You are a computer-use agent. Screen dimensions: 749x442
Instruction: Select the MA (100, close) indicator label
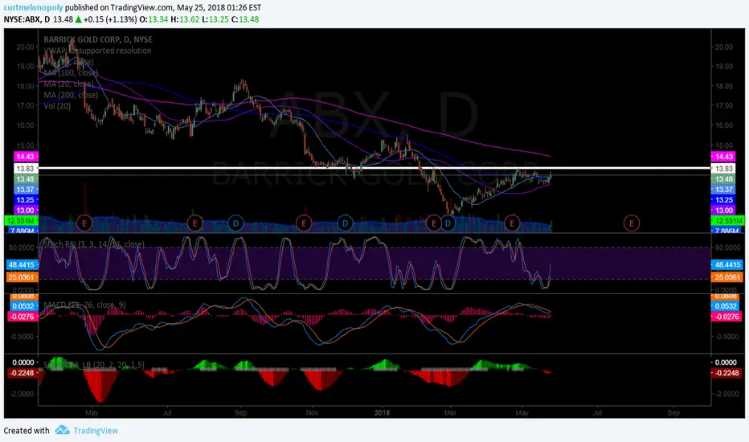pos(71,72)
